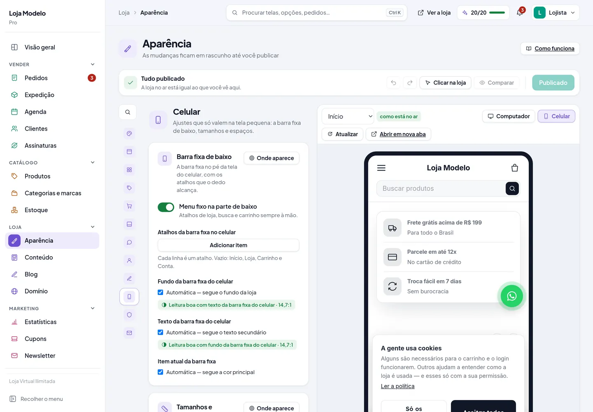The width and height of the screenshot is (593, 412).
Task: Select the shield section icon
Action: [x=129, y=315]
